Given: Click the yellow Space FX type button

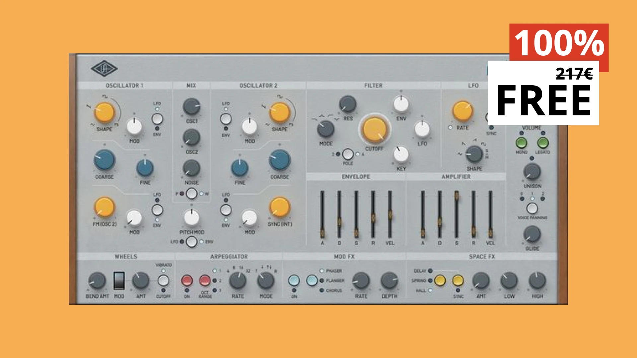Looking at the screenshot, I should pos(440,280).
